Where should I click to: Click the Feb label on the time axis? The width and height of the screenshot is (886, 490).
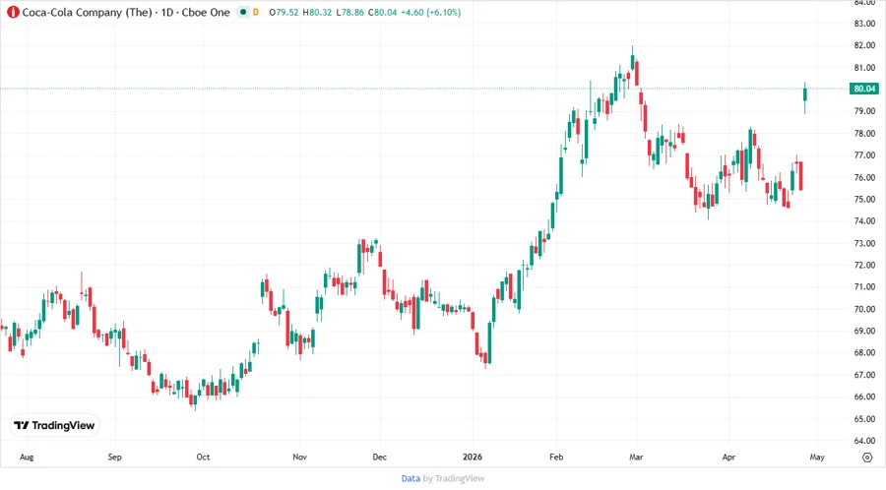point(556,458)
